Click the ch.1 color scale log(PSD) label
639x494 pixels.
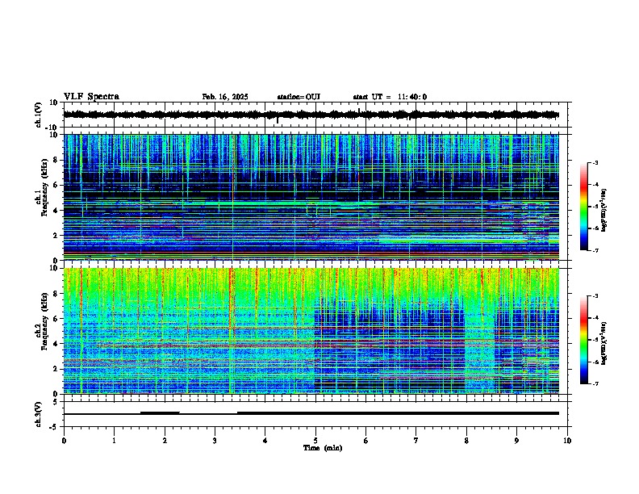604,210
